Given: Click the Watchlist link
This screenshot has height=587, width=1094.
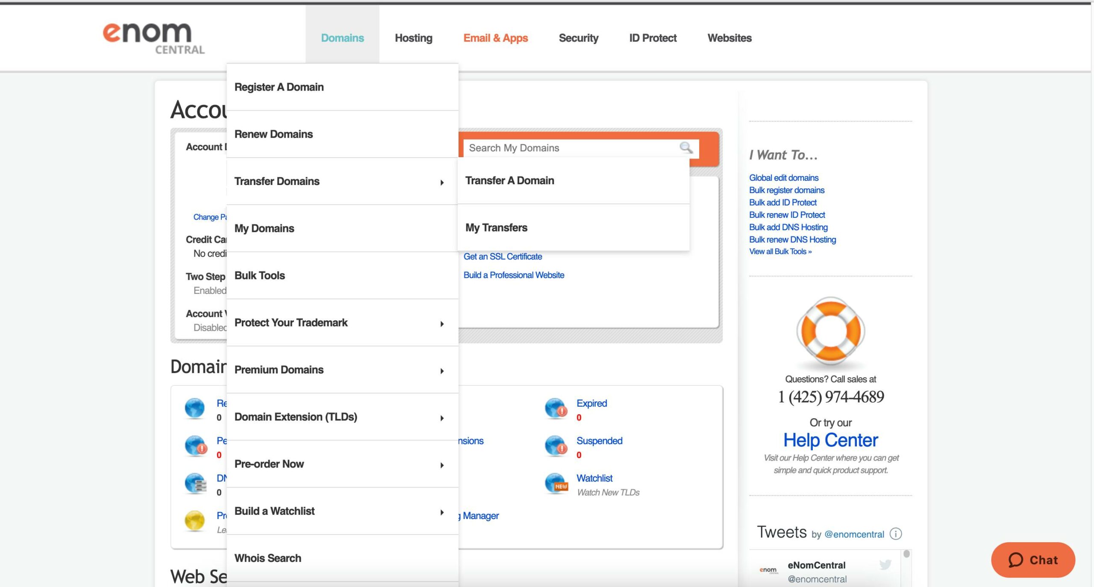Looking at the screenshot, I should point(594,478).
